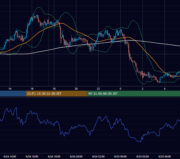Click the '6/25 04:00' label on indicator axis

pos(165,156)
